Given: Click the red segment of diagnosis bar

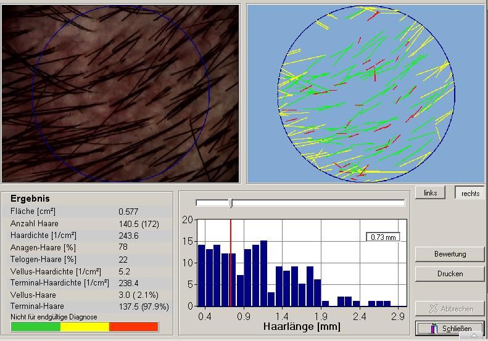Looking at the screenshot, I should [134, 327].
